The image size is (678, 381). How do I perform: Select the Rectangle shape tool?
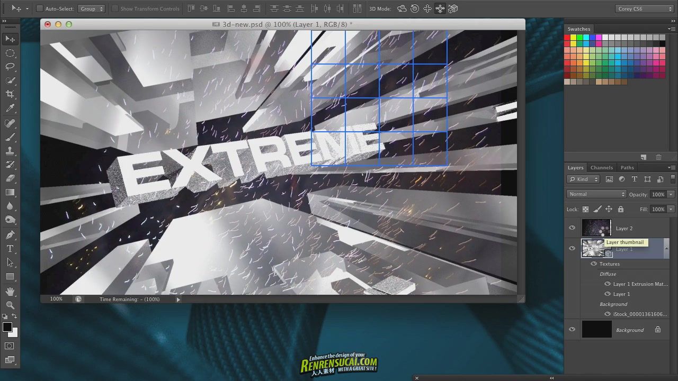pos(10,276)
